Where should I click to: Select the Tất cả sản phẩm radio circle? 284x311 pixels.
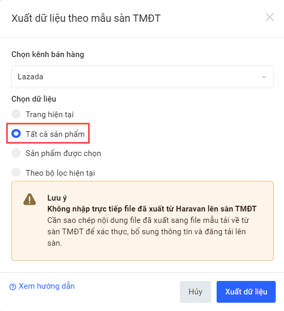point(16,134)
